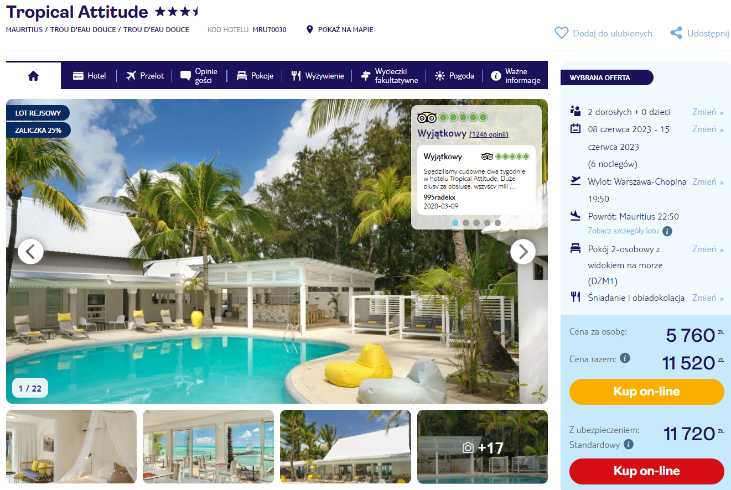The image size is (731, 490).
Task: Switch to the third review carousel dot
Action: [x=476, y=223]
